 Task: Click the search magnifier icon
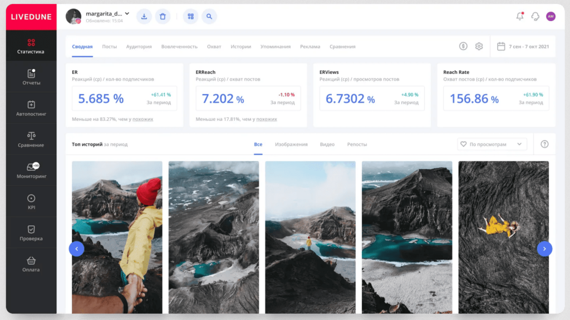[x=209, y=17]
